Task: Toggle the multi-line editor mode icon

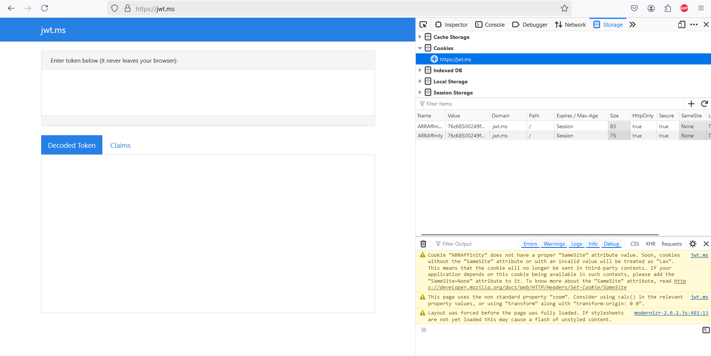Action: pyautogui.click(x=706, y=330)
